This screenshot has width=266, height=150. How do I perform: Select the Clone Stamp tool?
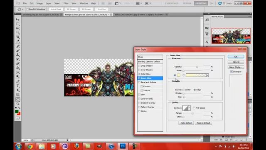tap(17, 55)
